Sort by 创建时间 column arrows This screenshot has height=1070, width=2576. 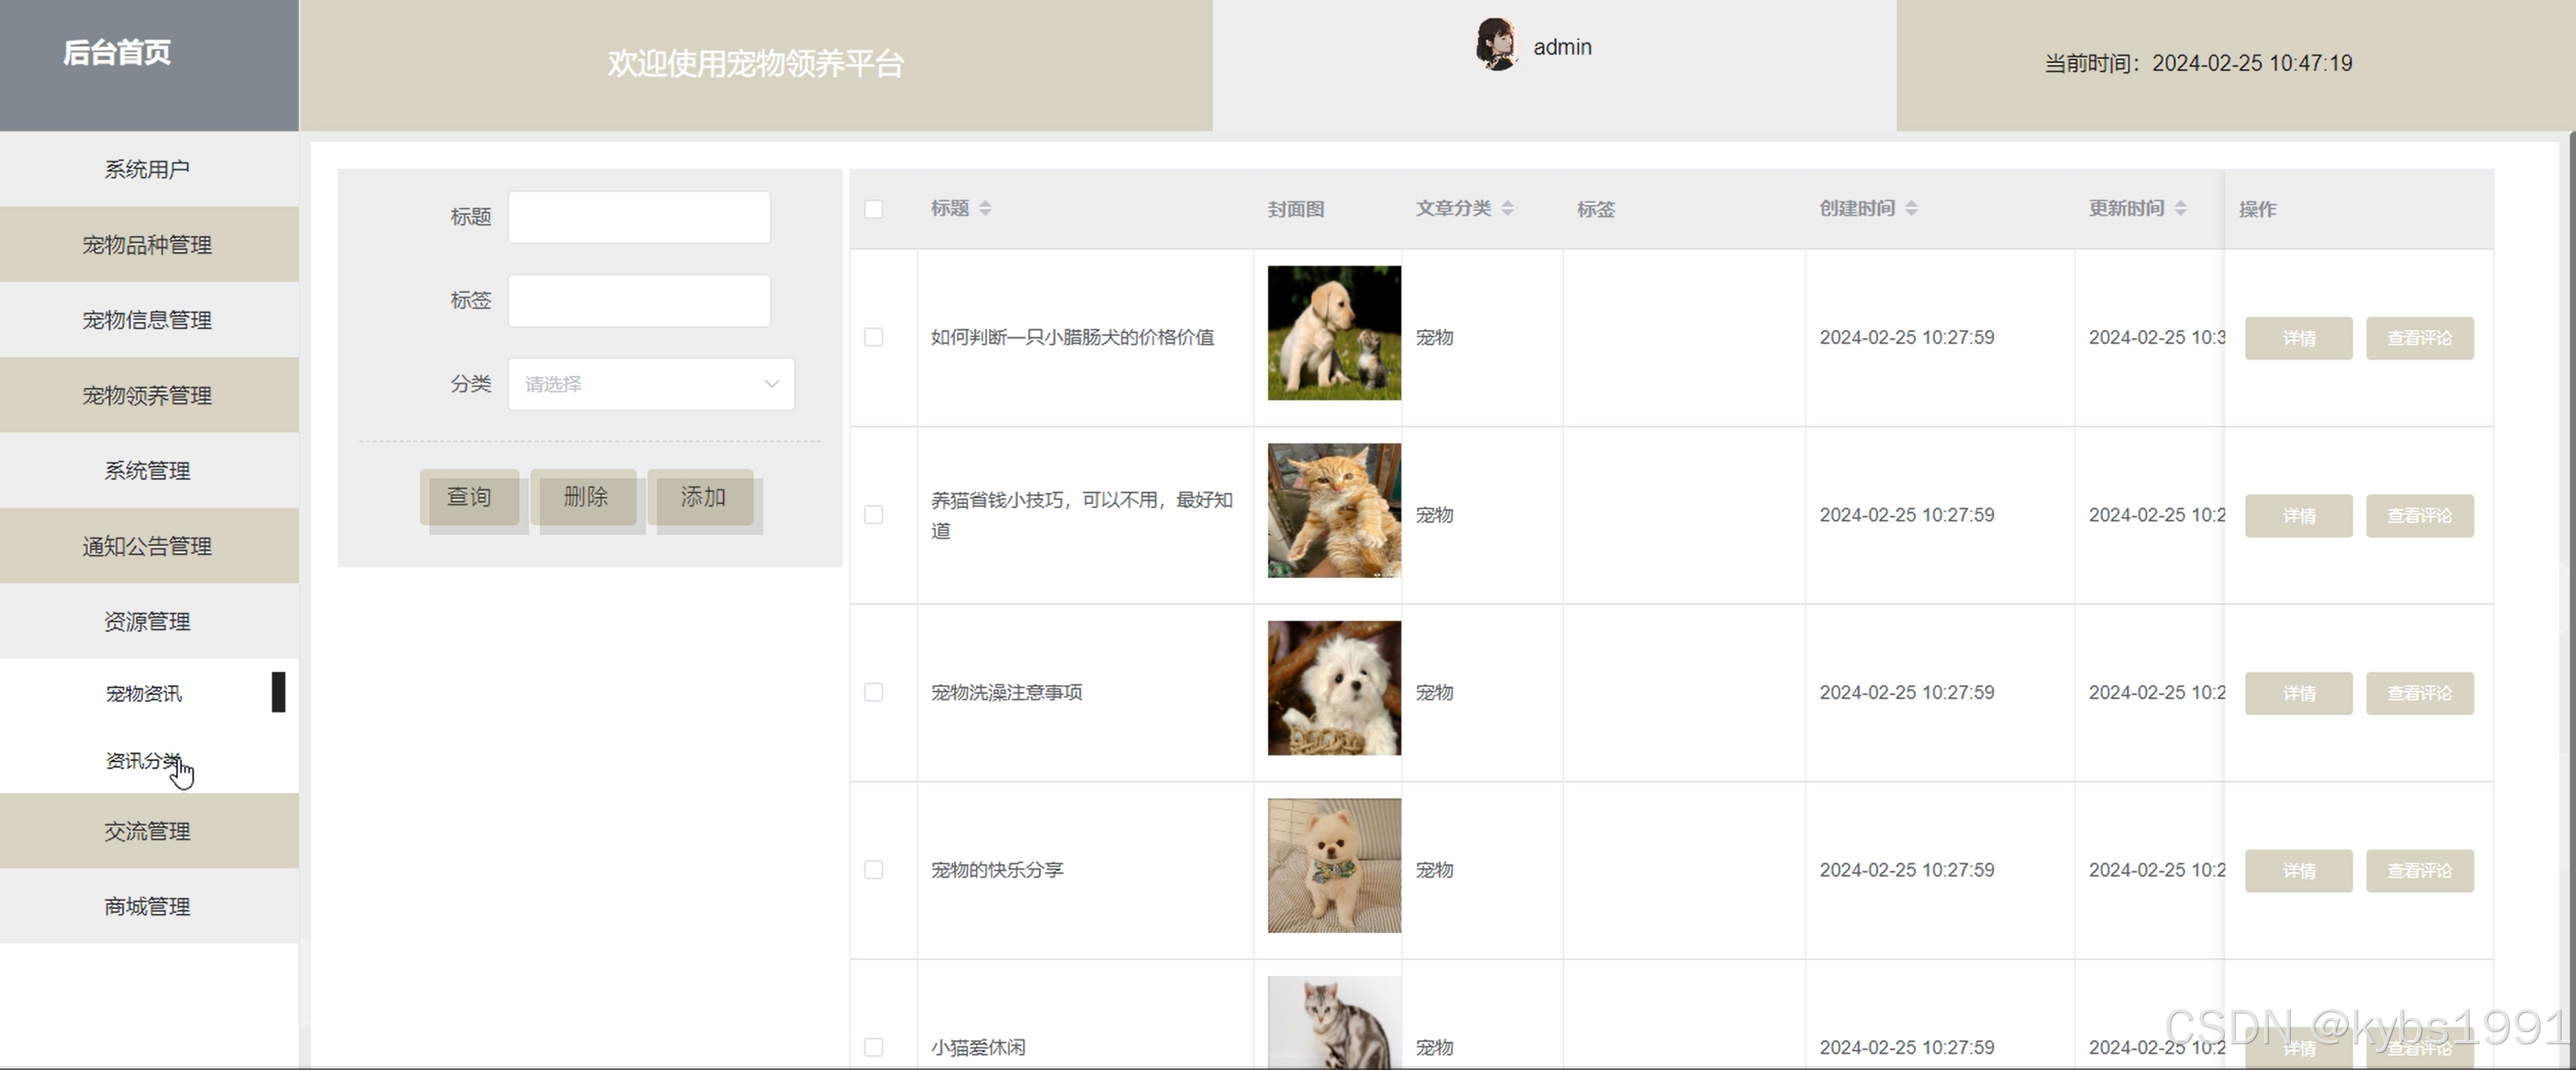coord(1911,208)
